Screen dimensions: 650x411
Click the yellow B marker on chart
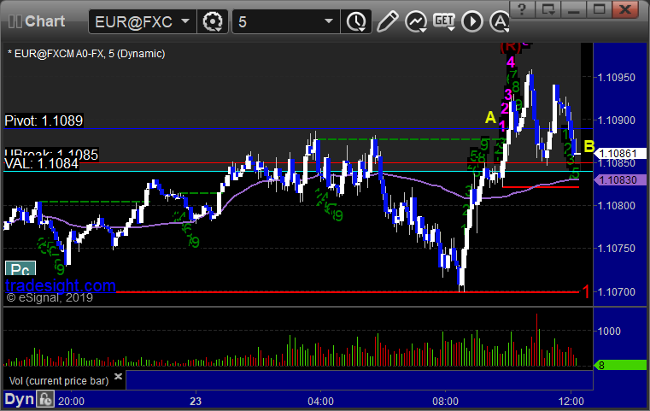click(x=589, y=146)
